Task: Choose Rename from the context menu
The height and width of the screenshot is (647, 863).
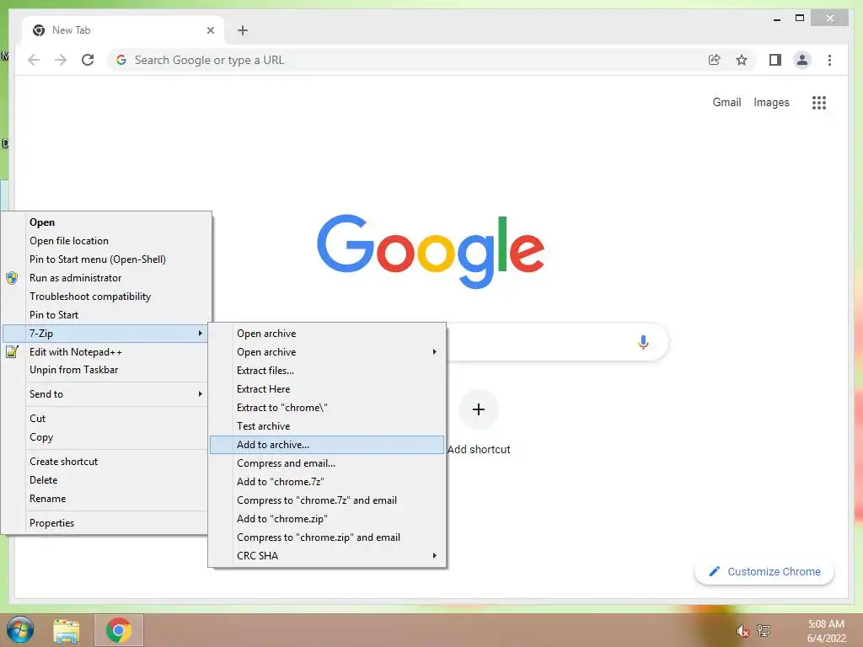Action: [105, 499]
